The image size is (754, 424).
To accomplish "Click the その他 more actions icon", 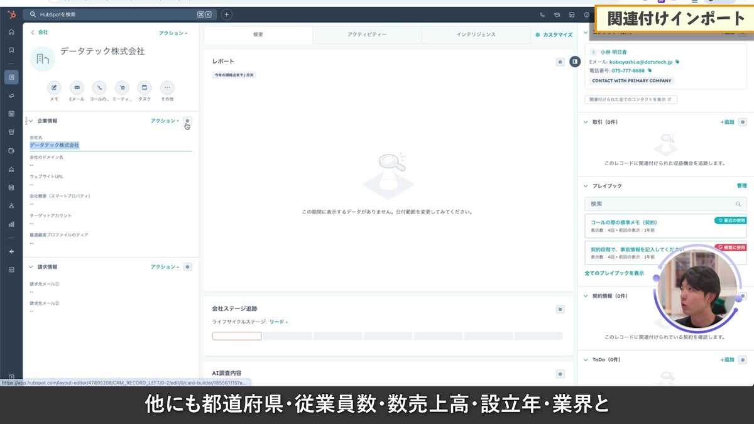I will coord(167,88).
